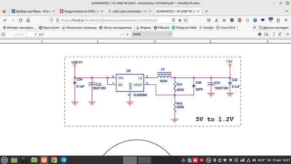Open the US keyboard layout flag
Viewport: 291px width, 164px height.
(x=242, y=160)
